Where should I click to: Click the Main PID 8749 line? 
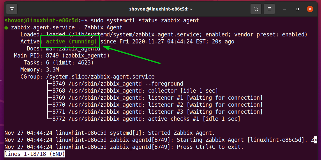tap(62, 56)
